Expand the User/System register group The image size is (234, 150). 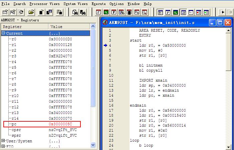(x=3, y=141)
